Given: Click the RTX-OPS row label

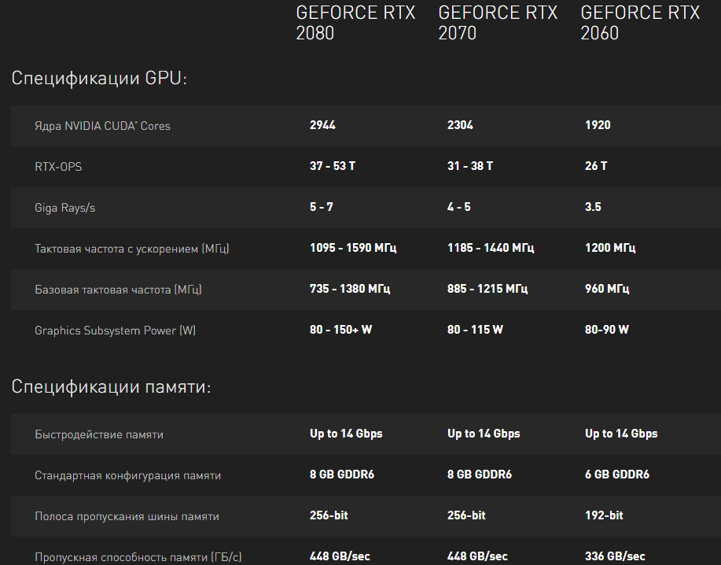Looking at the screenshot, I should pos(58,167).
